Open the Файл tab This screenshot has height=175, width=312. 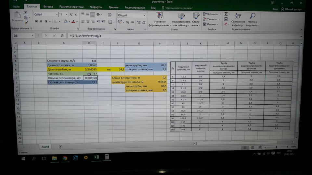(x=16, y=6)
